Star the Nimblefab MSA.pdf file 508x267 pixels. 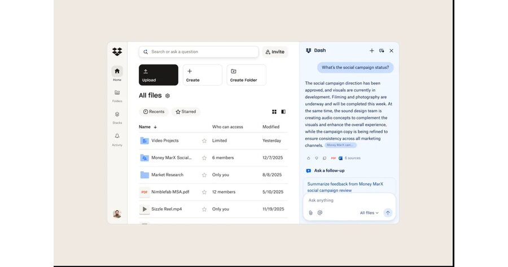(x=204, y=192)
